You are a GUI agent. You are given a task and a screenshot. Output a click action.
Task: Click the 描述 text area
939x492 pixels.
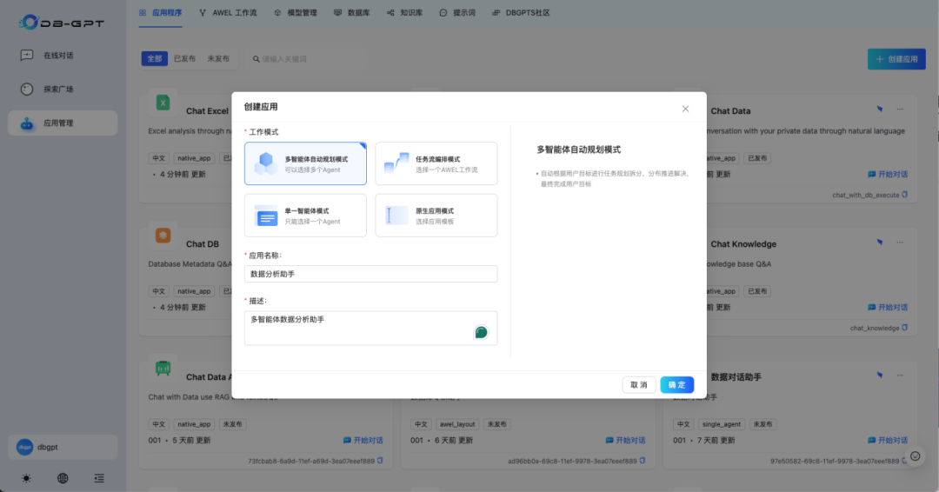click(370, 328)
